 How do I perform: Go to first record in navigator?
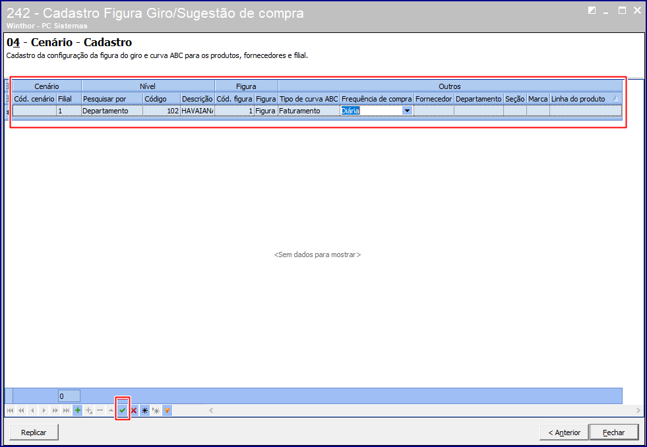point(11,411)
